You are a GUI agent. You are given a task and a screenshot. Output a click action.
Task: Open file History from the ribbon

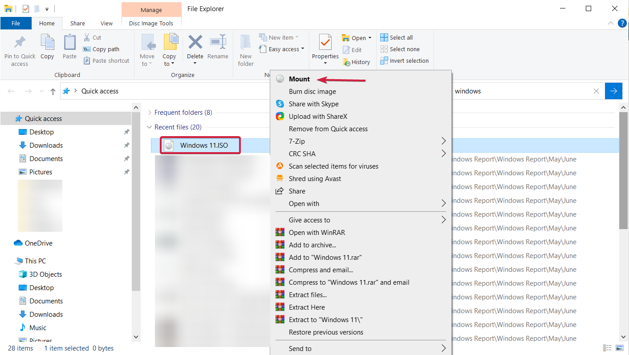(356, 62)
